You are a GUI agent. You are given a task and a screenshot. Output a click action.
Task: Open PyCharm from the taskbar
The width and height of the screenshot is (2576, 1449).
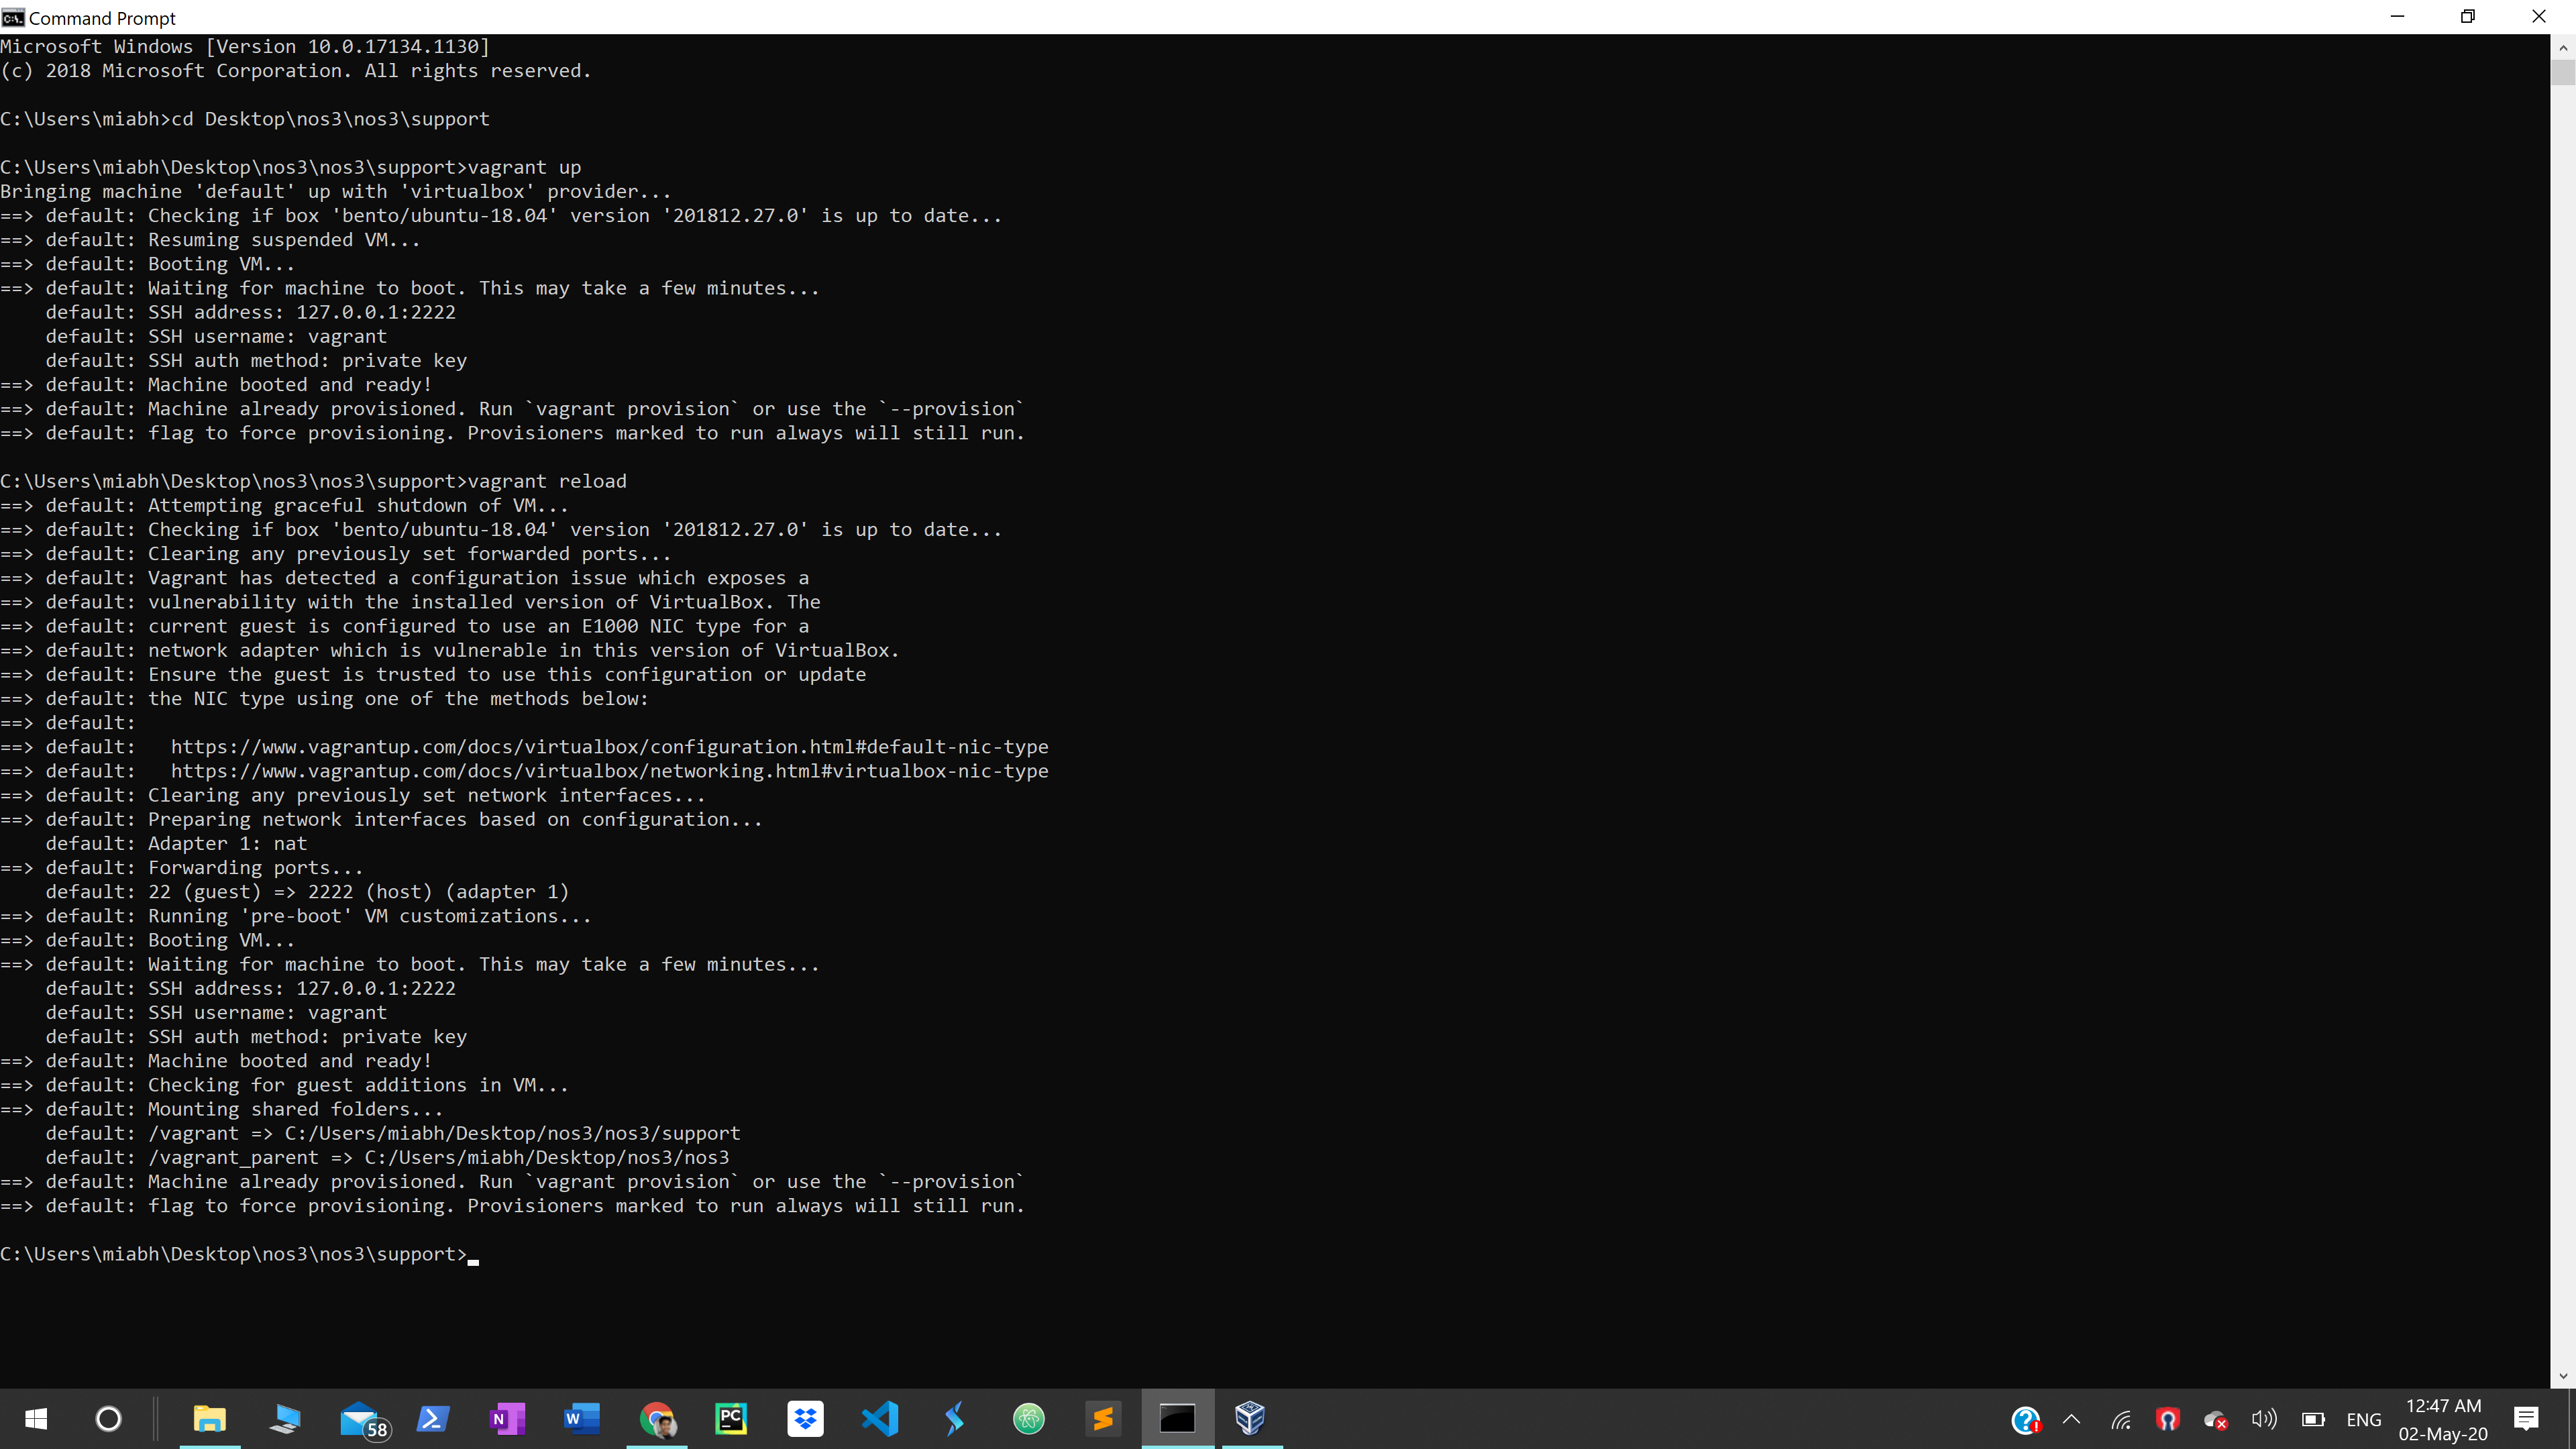click(731, 1418)
